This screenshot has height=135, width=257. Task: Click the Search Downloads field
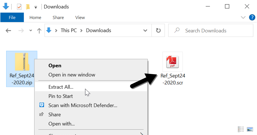tap(211, 30)
